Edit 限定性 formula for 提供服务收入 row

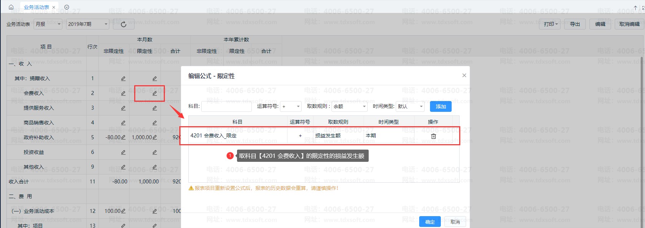(154, 108)
